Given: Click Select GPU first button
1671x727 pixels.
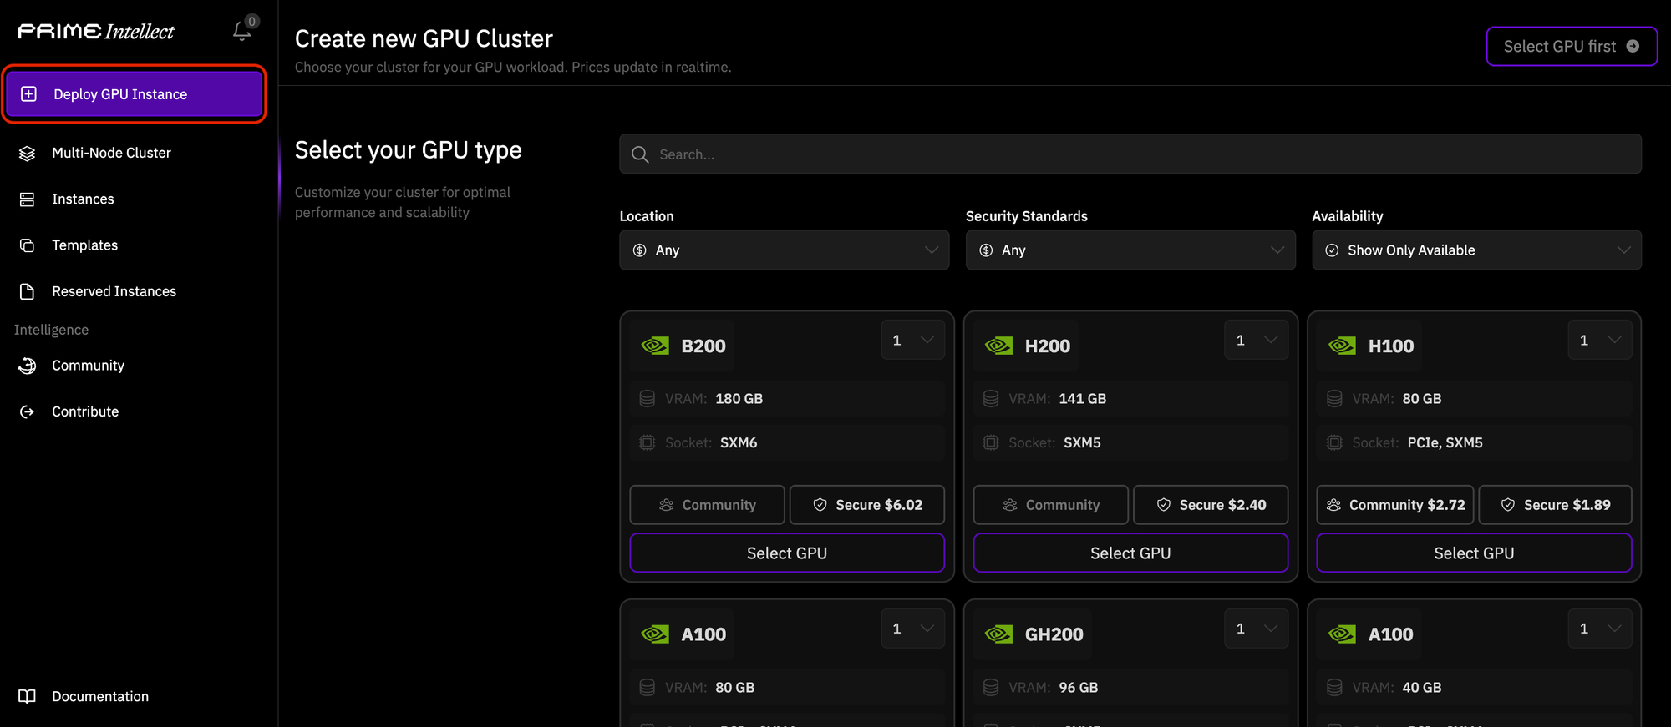Looking at the screenshot, I should click(x=1572, y=47).
